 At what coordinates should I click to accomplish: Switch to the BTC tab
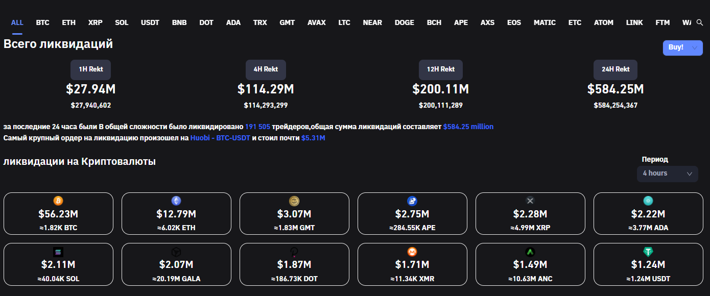click(42, 23)
